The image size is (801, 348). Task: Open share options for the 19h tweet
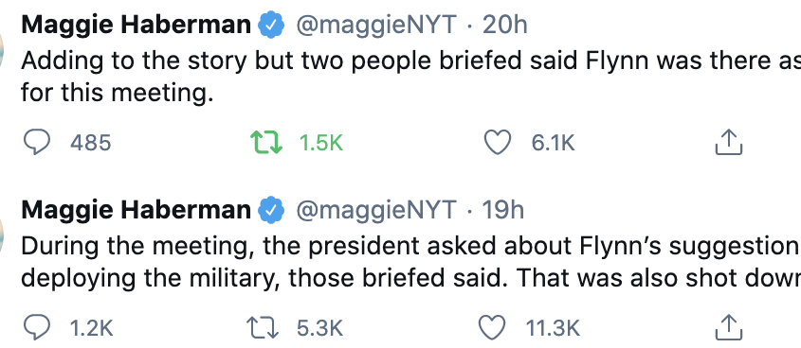(x=728, y=327)
